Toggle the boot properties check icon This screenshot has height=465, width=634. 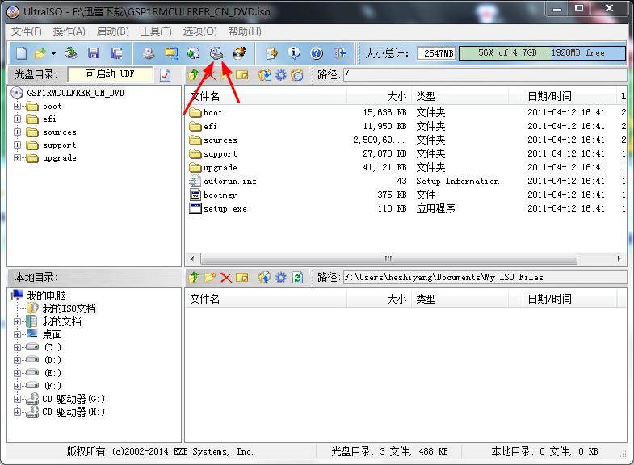point(165,75)
